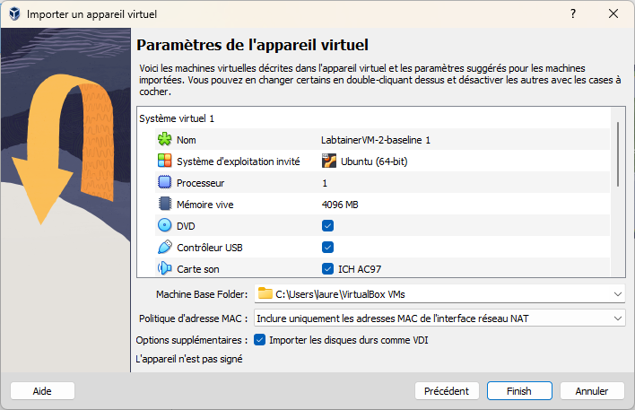Image resolution: width=635 pixels, height=410 pixels.
Task: Disable the Contrôleur USB checkbox
Action: click(x=327, y=247)
